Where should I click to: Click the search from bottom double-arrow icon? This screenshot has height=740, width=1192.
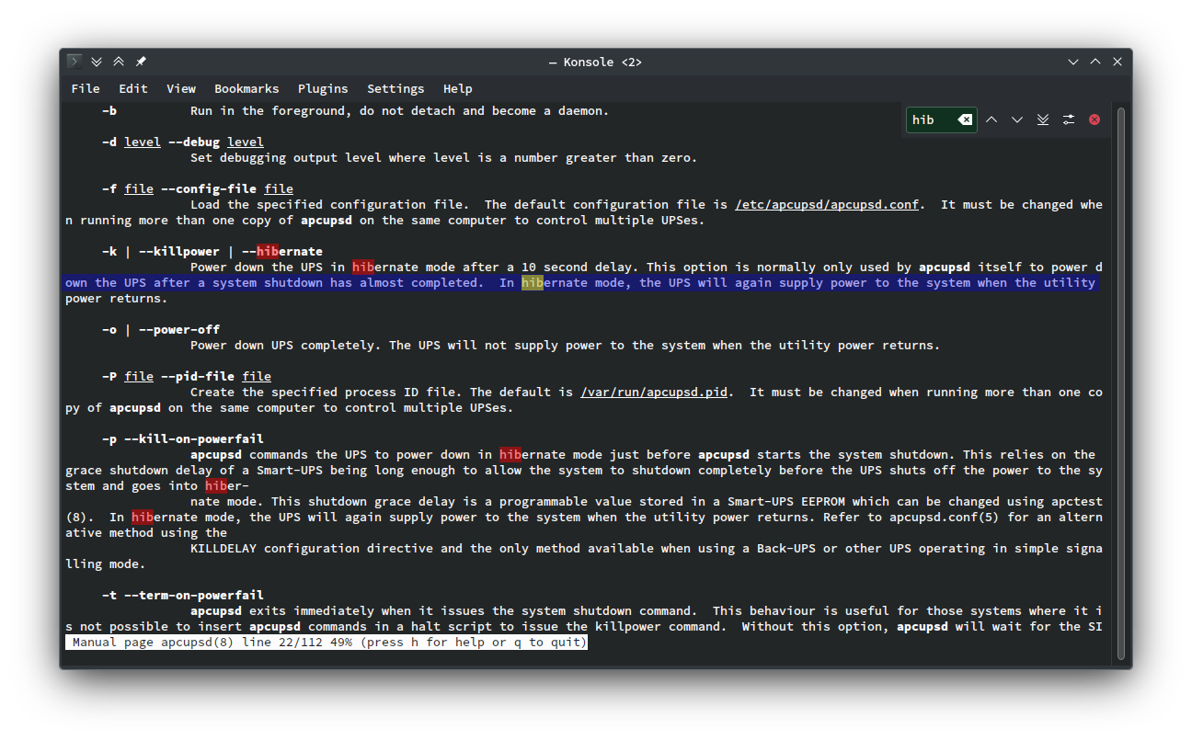(x=1043, y=120)
